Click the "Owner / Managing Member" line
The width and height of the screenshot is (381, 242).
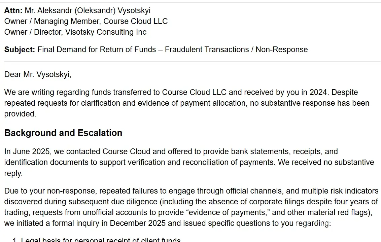[86, 21]
